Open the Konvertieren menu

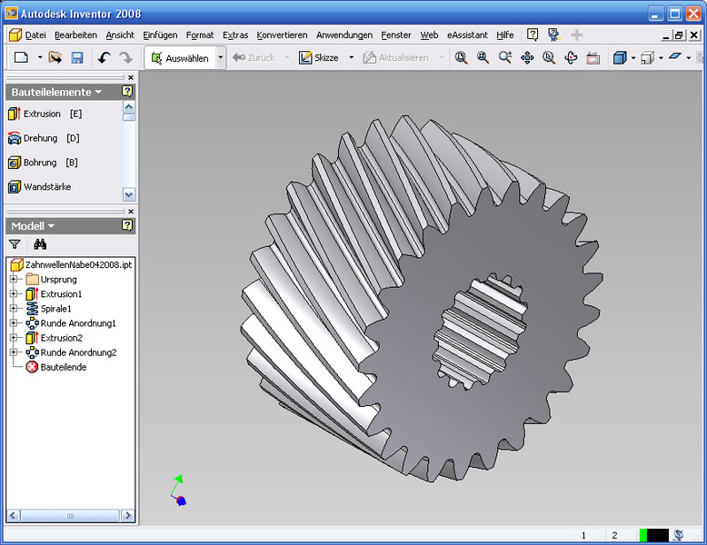click(x=282, y=35)
